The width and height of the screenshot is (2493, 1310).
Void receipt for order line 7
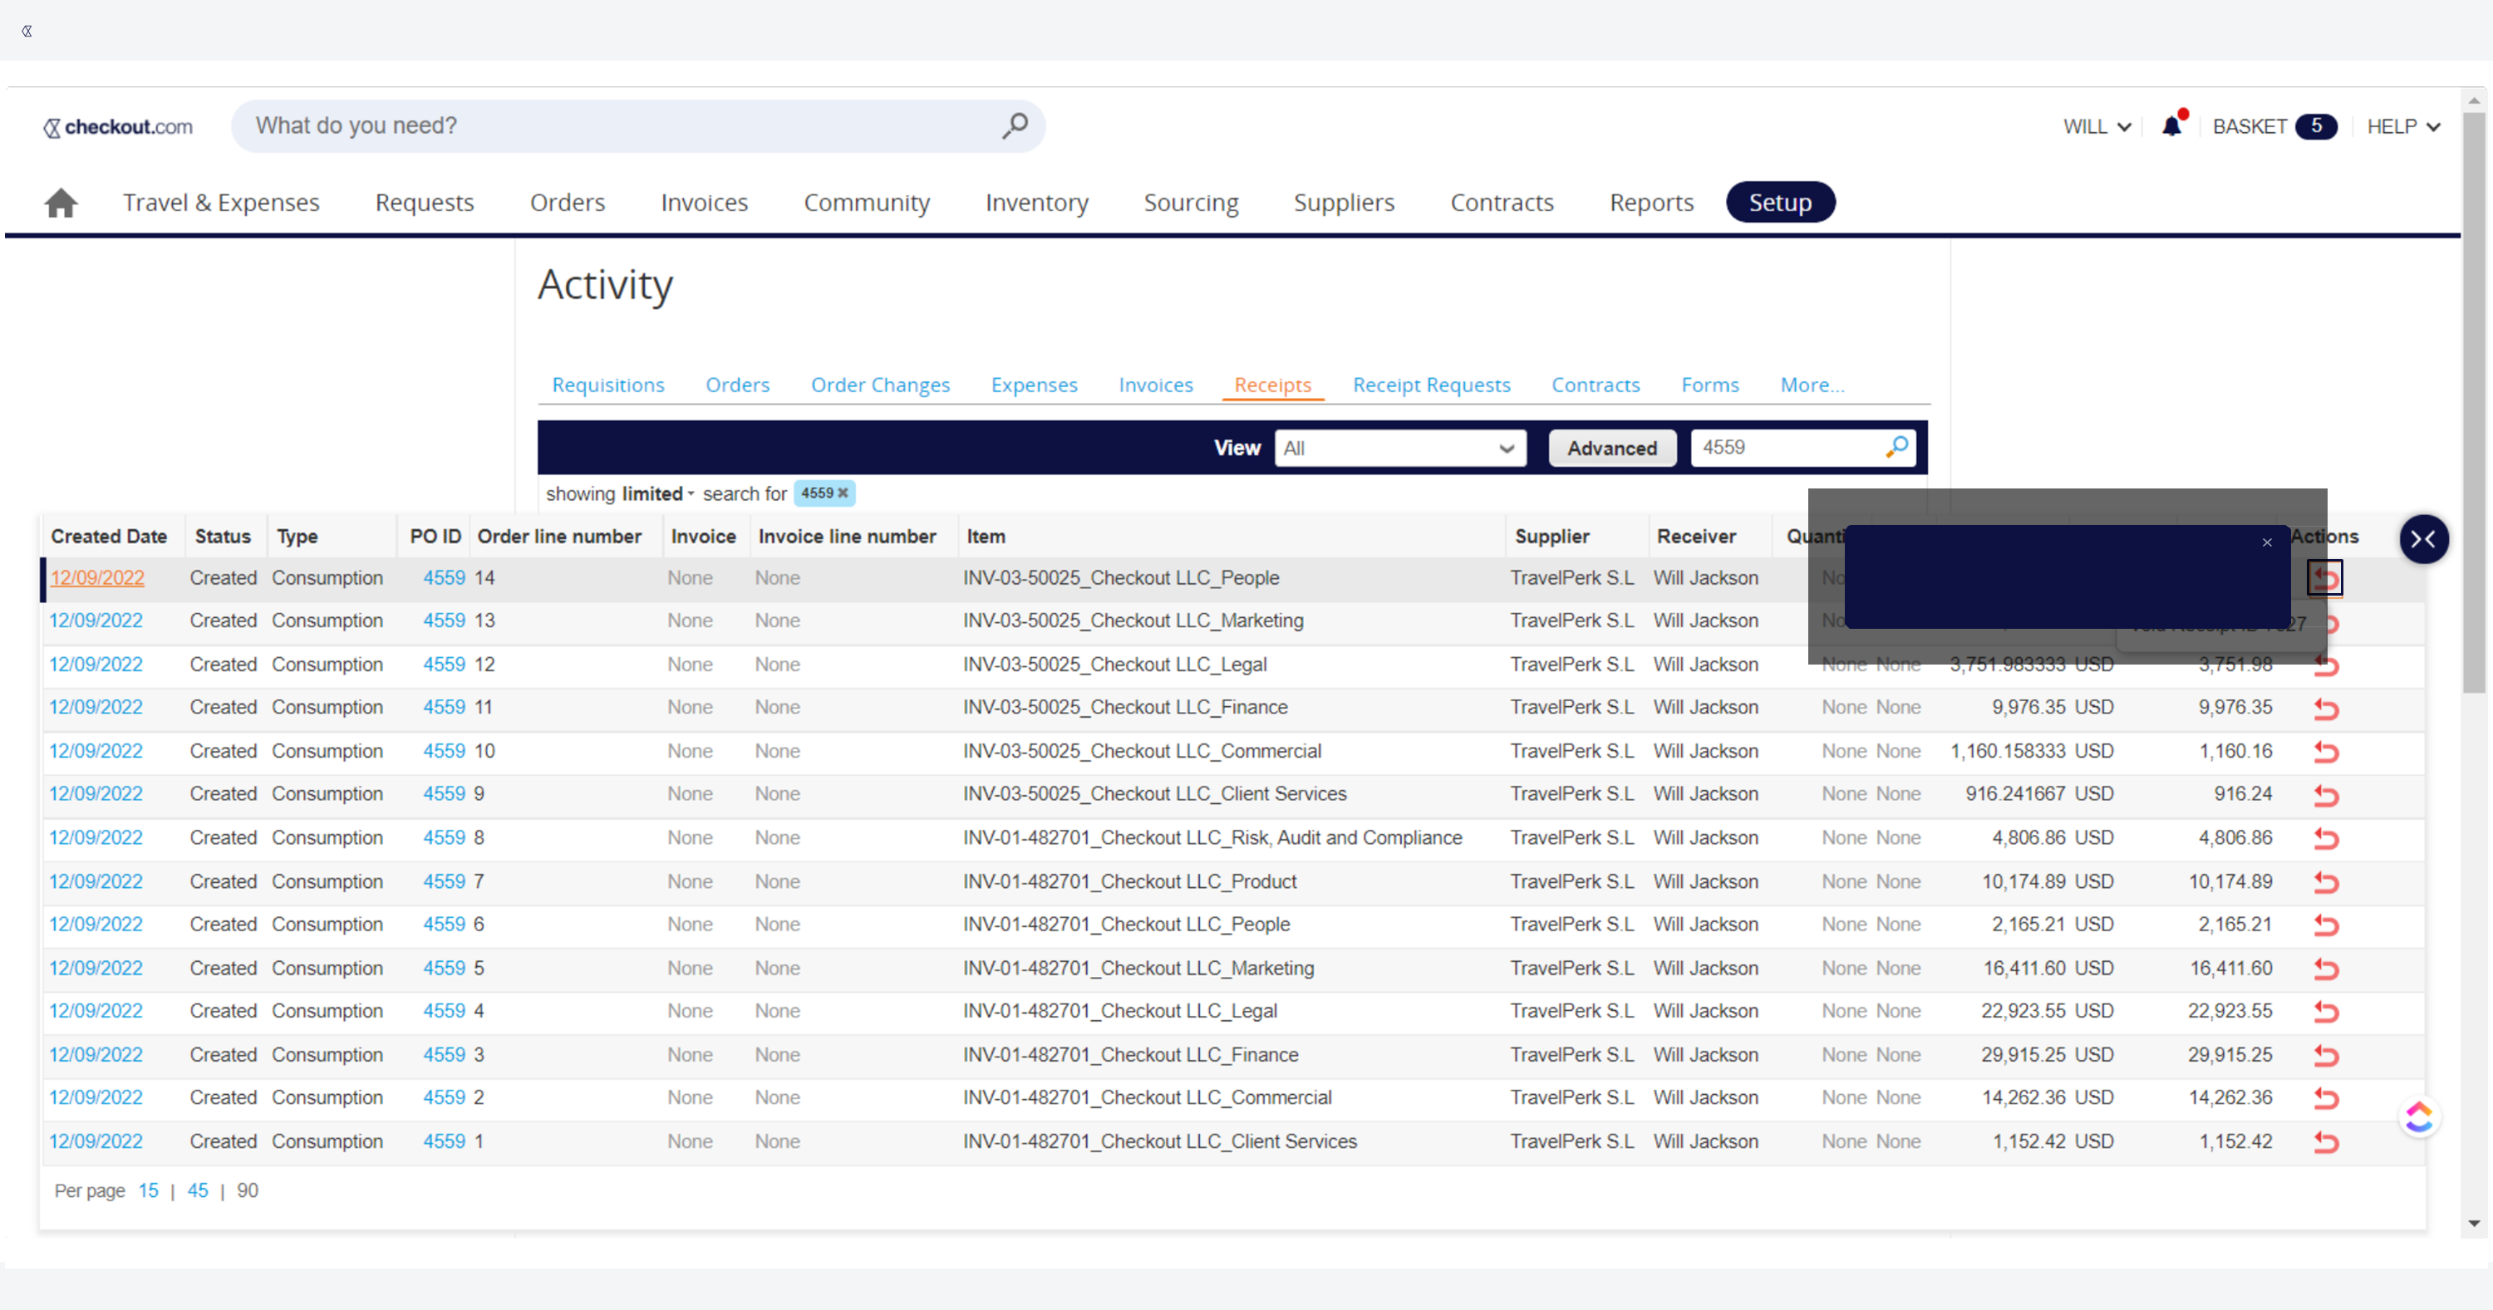pos(2326,882)
